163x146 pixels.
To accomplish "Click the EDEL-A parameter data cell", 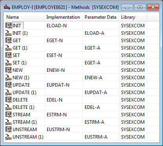I will (x=92, y=107).
